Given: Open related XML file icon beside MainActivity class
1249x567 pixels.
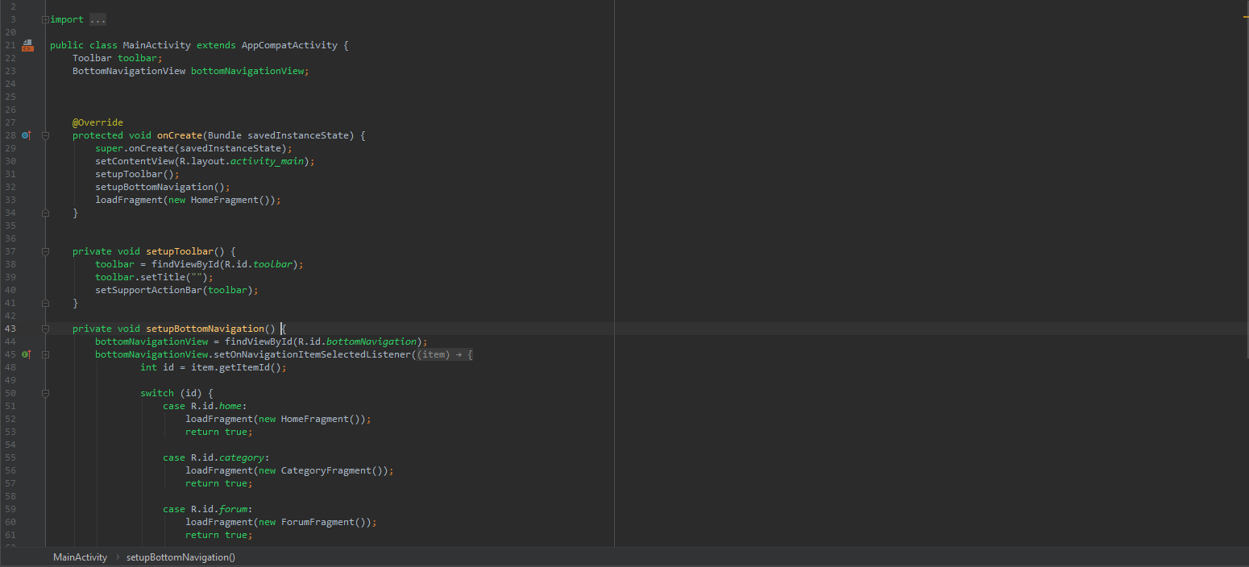Looking at the screenshot, I should pyautogui.click(x=27, y=45).
